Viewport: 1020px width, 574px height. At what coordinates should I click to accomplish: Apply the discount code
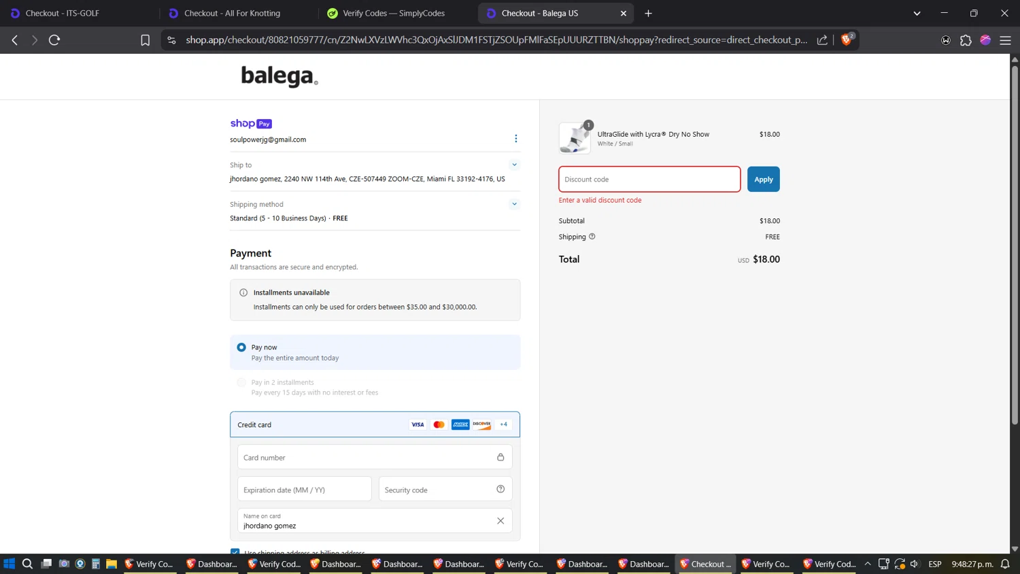(763, 180)
